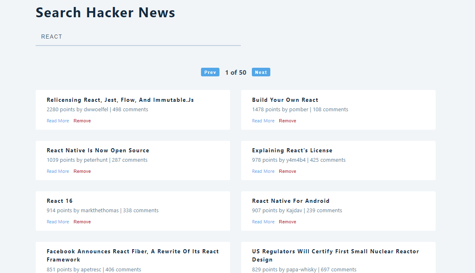This screenshot has height=273, width=475.
Task: Remove the React 16 card
Action: coord(82,221)
